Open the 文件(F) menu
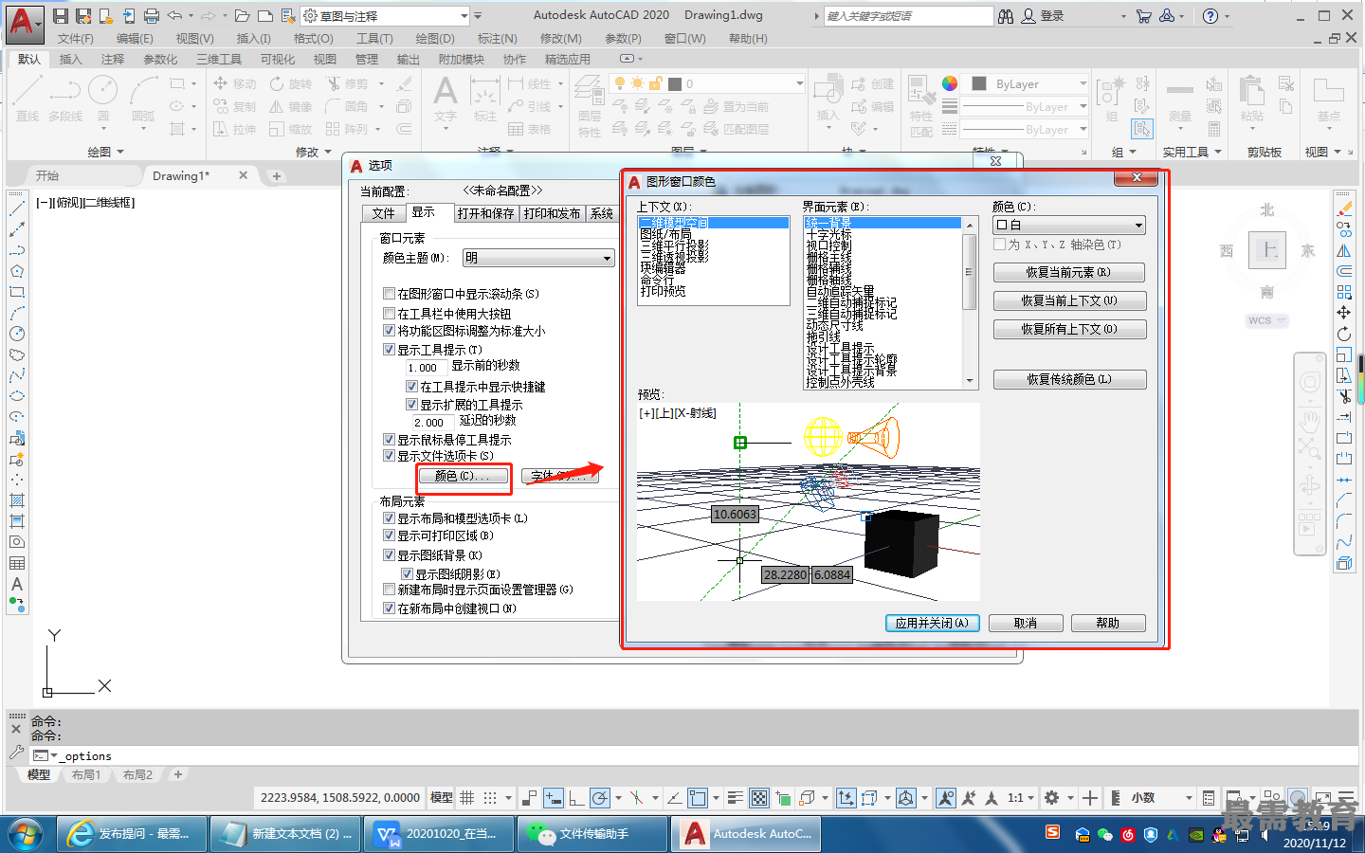This screenshot has height=853, width=1365. click(x=76, y=39)
